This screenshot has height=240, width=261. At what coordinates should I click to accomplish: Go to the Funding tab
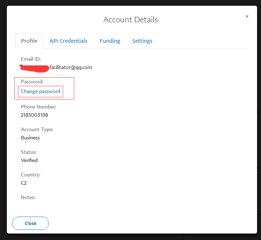point(110,41)
